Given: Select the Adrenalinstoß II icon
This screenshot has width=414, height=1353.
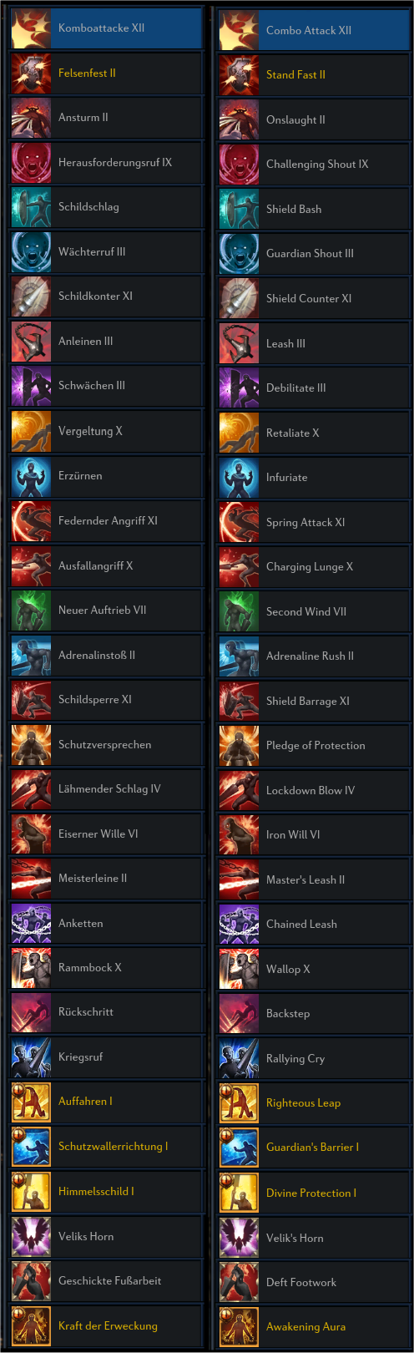Looking at the screenshot, I should pyautogui.click(x=31, y=655).
